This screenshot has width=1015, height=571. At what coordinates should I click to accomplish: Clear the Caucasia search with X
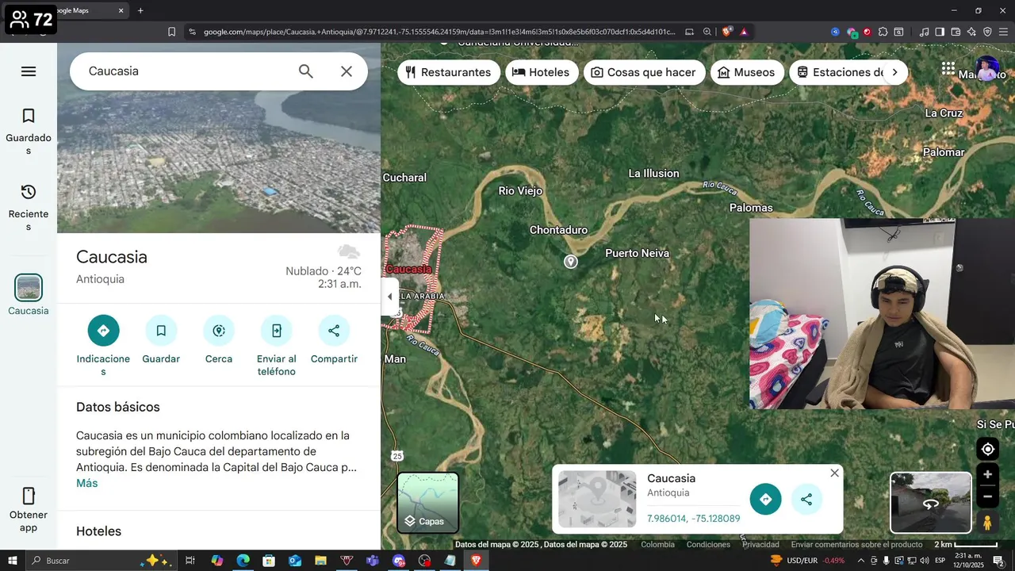(347, 71)
